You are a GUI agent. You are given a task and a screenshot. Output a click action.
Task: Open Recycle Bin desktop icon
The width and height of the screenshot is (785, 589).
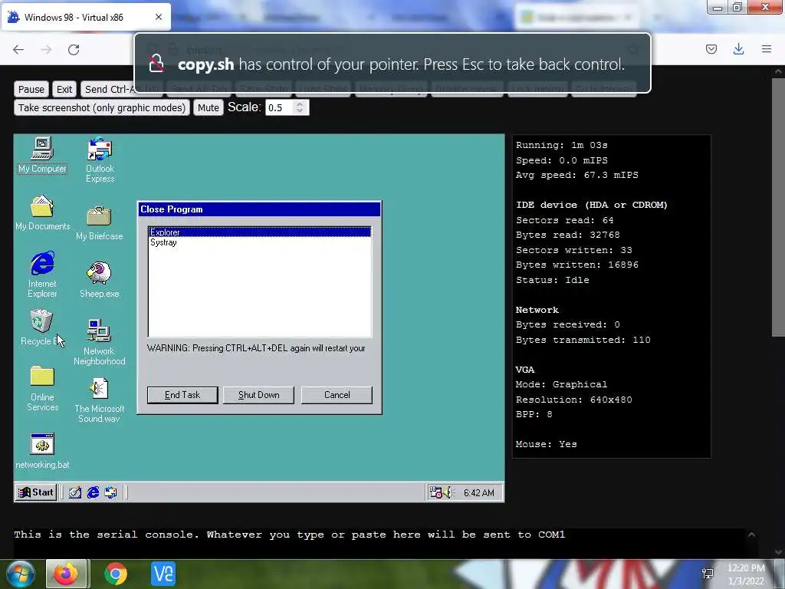click(x=41, y=327)
